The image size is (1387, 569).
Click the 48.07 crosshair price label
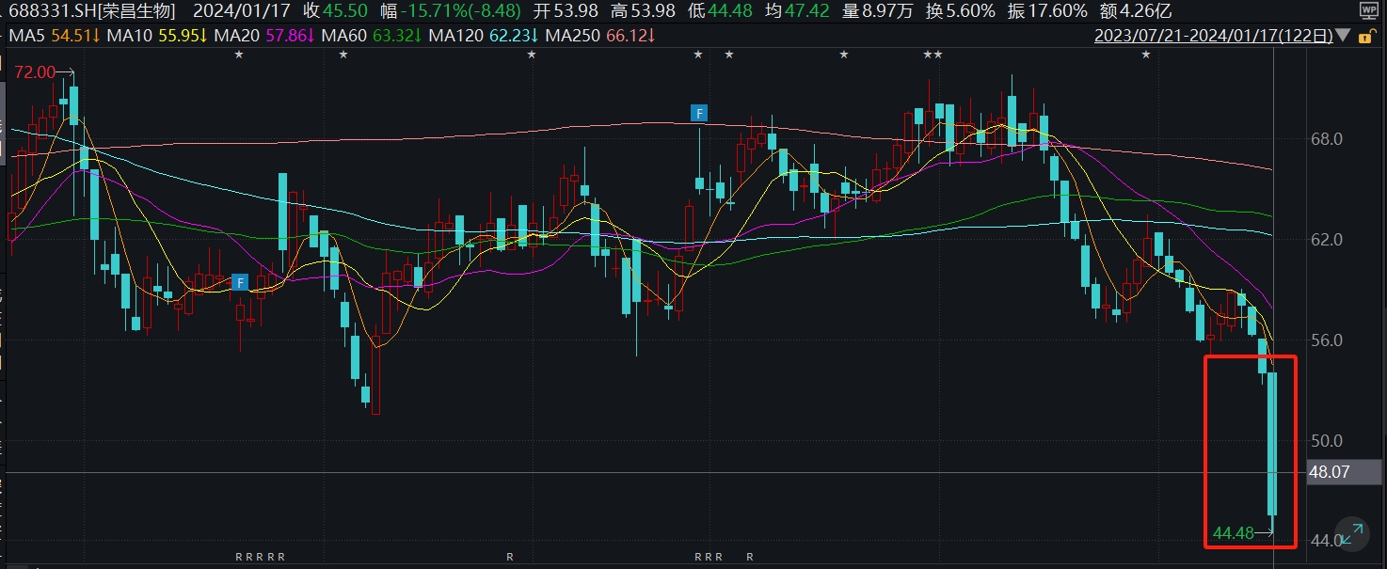point(1331,472)
